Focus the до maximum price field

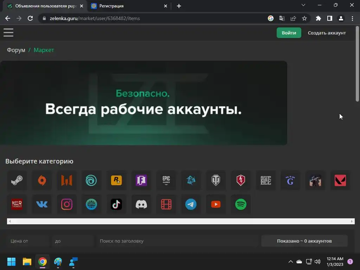tap(73, 241)
